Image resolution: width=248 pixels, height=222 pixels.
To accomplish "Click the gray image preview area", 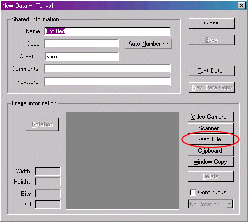I will point(122,161).
